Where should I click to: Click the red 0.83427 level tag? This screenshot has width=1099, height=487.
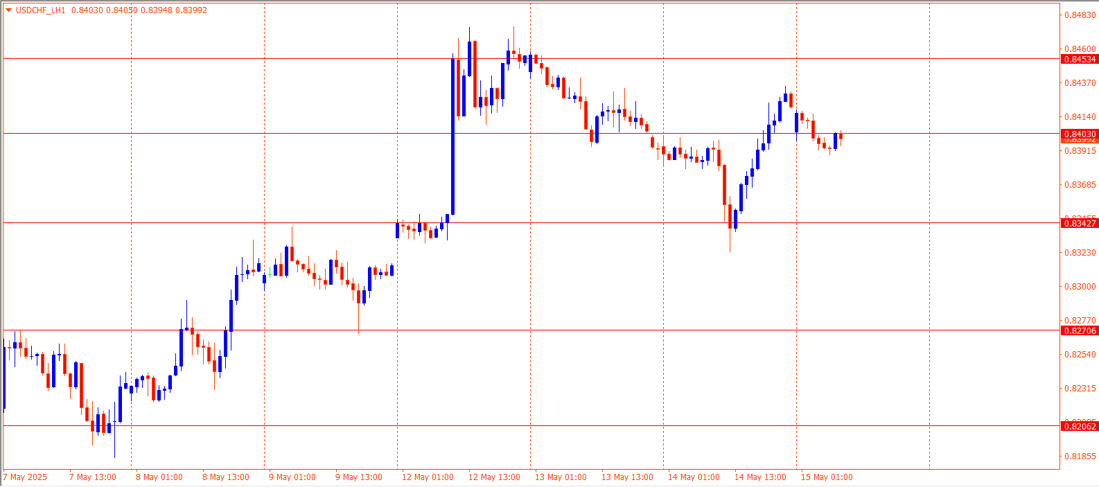click(x=1080, y=223)
